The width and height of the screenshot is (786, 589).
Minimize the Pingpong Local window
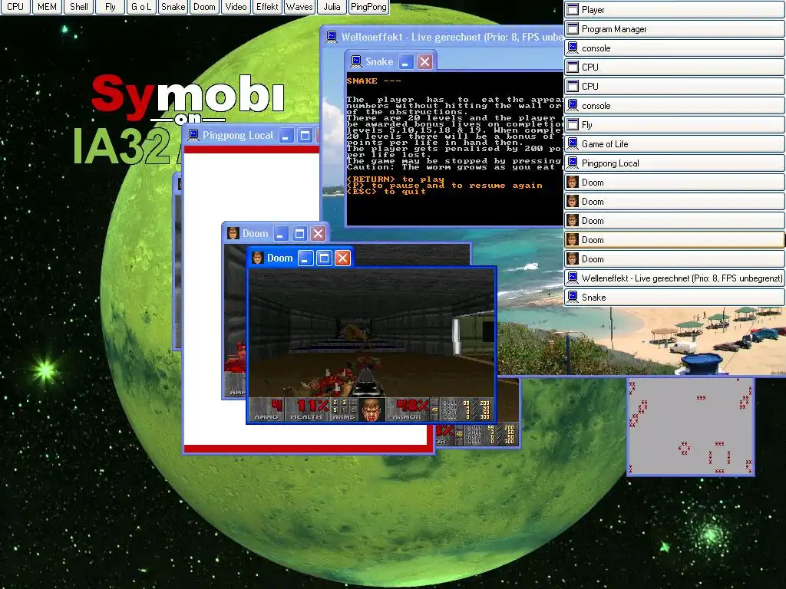pyautogui.click(x=286, y=135)
